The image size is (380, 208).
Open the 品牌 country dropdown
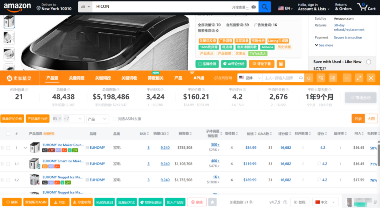point(250,78)
